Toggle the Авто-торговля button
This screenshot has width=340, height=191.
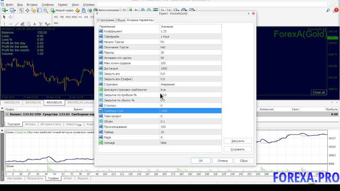[x=106, y=10]
